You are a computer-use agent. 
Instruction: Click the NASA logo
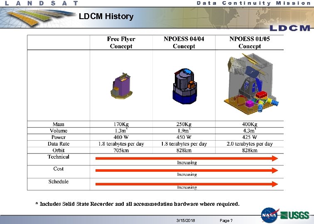click(x=270, y=215)
